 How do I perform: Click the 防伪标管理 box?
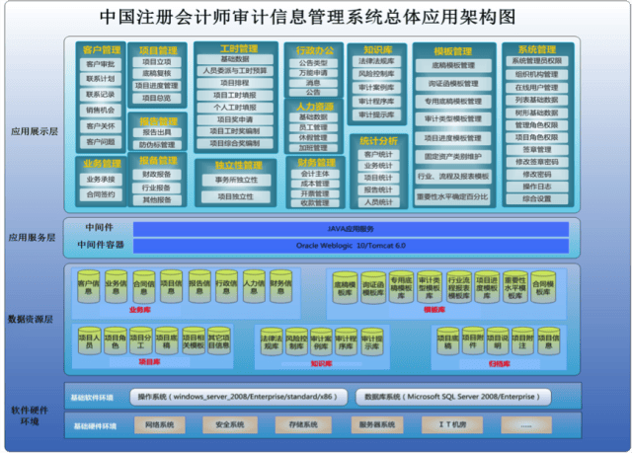(x=157, y=145)
